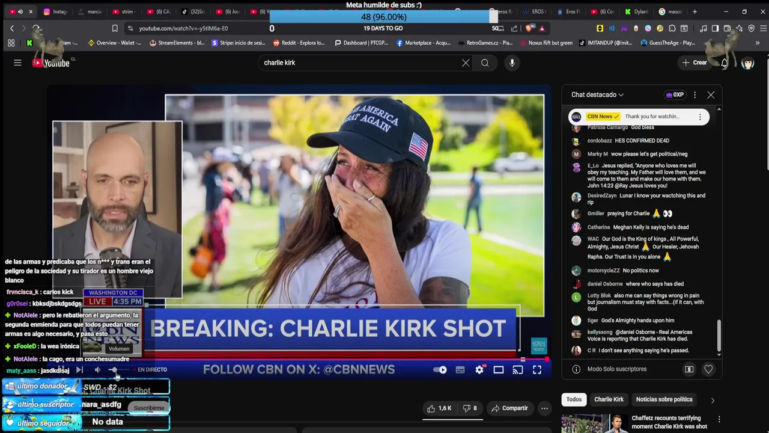
Task: Bookmark this page in the address bar
Action: 115,28
